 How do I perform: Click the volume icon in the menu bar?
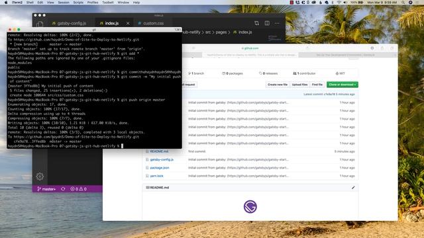point(345,3)
